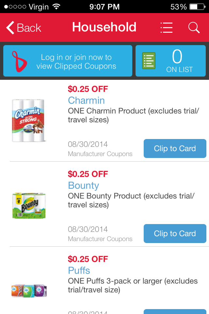209x314 pixels.
Task: Tap the Back chevron arrow
Action: [10, 28]
